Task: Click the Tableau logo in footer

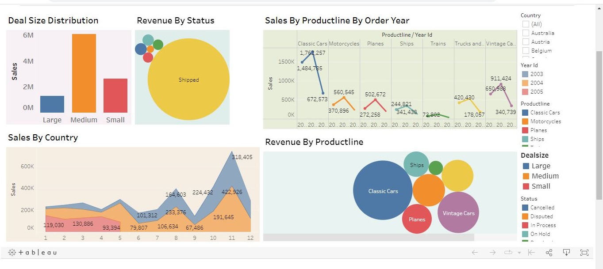Action: pos(32,253)
